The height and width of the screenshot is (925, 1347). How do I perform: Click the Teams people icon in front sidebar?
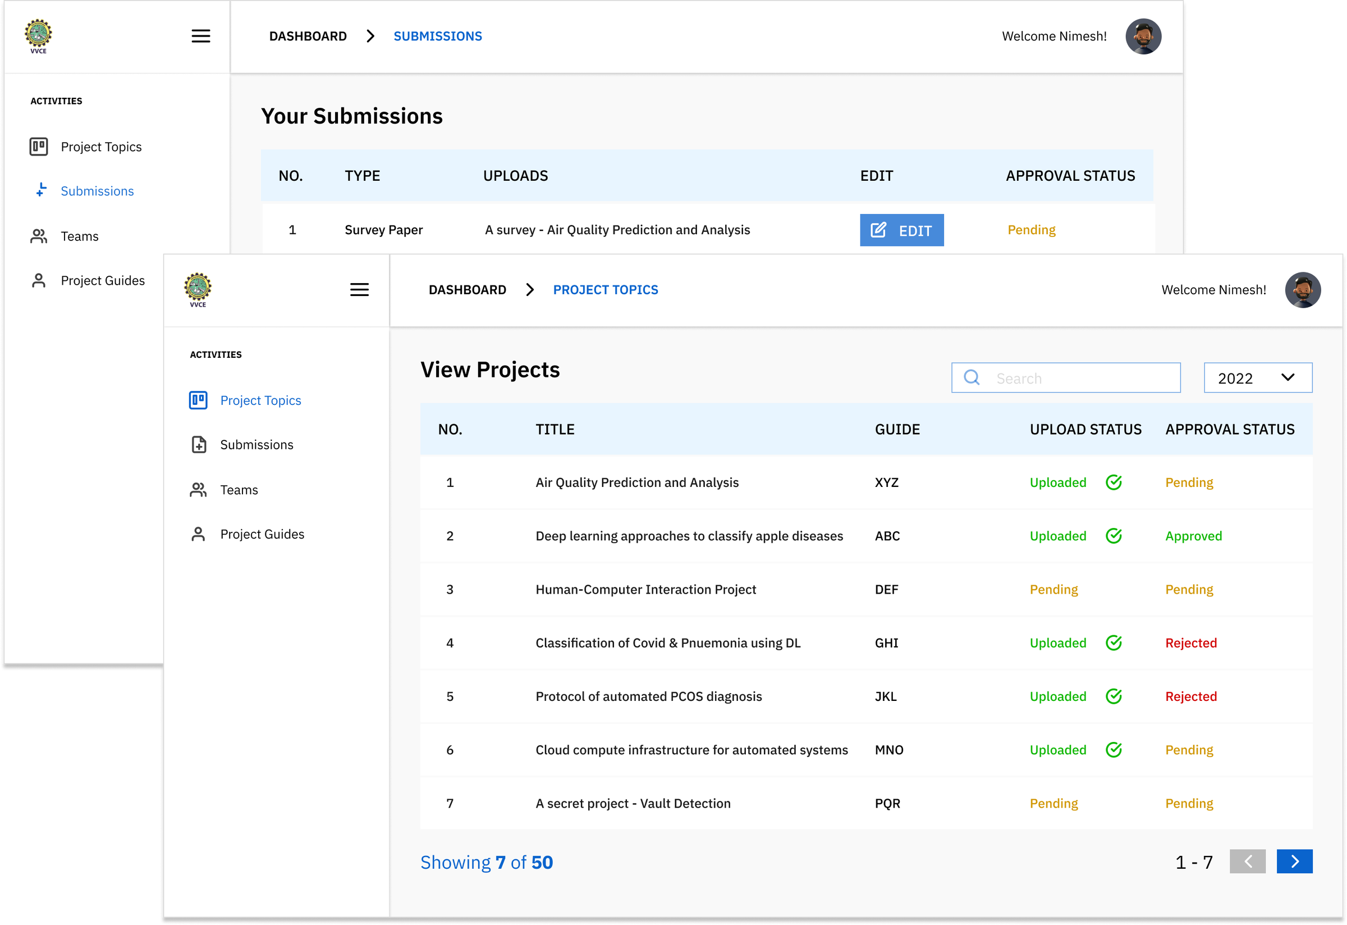point(198,490)
